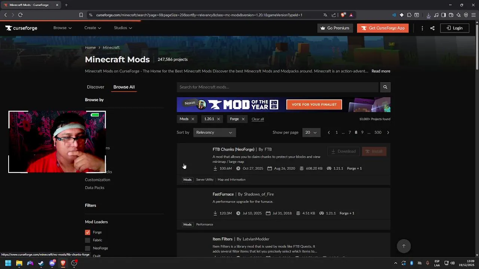Select Customization in Browse by list
Screen dimensions: 479x269
point(97,180)
